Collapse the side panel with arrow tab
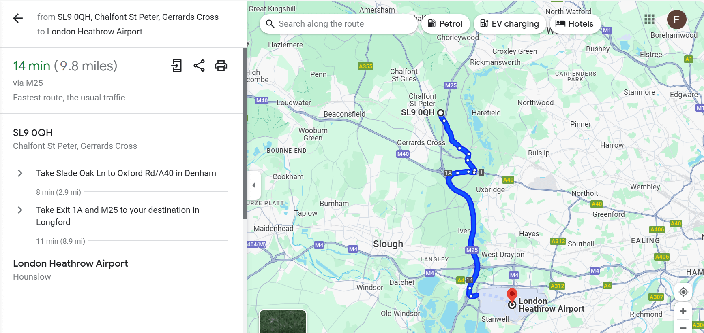This screenshot has height=333, width=704. [254, 185]
